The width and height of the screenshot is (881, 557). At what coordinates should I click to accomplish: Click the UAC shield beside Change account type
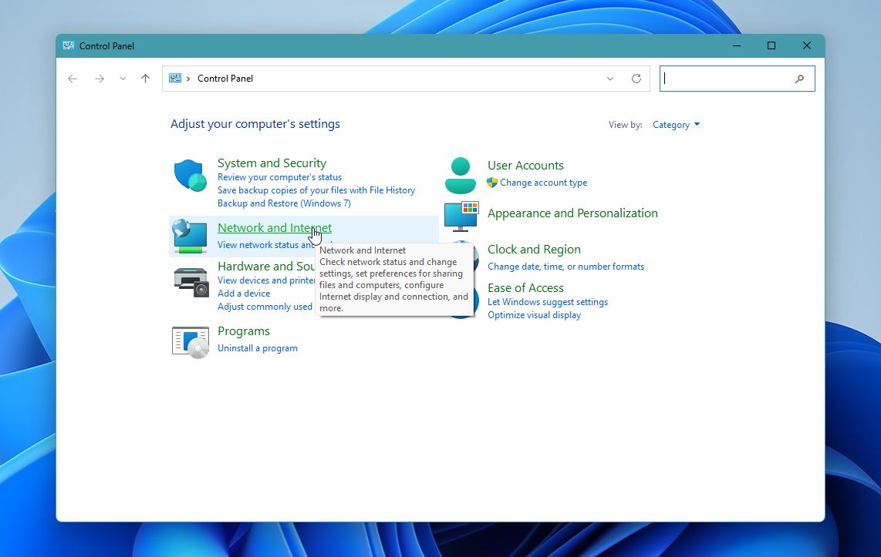(x=492, y=183)
